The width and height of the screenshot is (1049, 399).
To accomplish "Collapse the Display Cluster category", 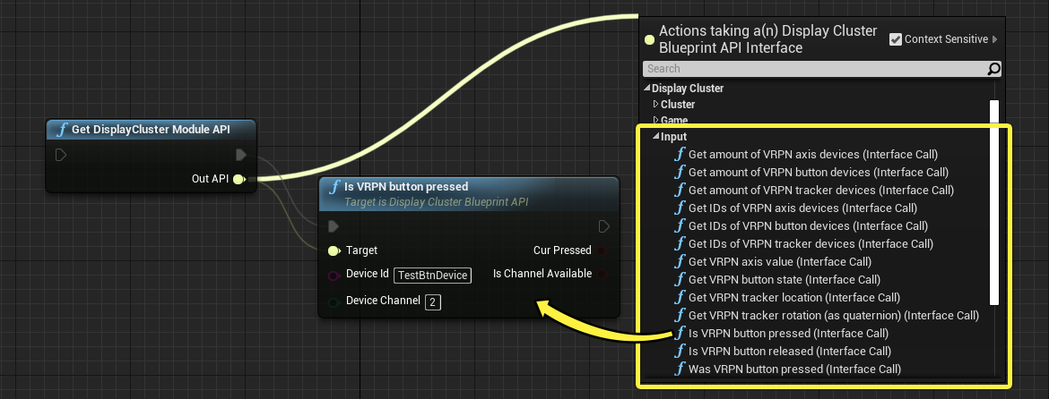I will point(647,88).
